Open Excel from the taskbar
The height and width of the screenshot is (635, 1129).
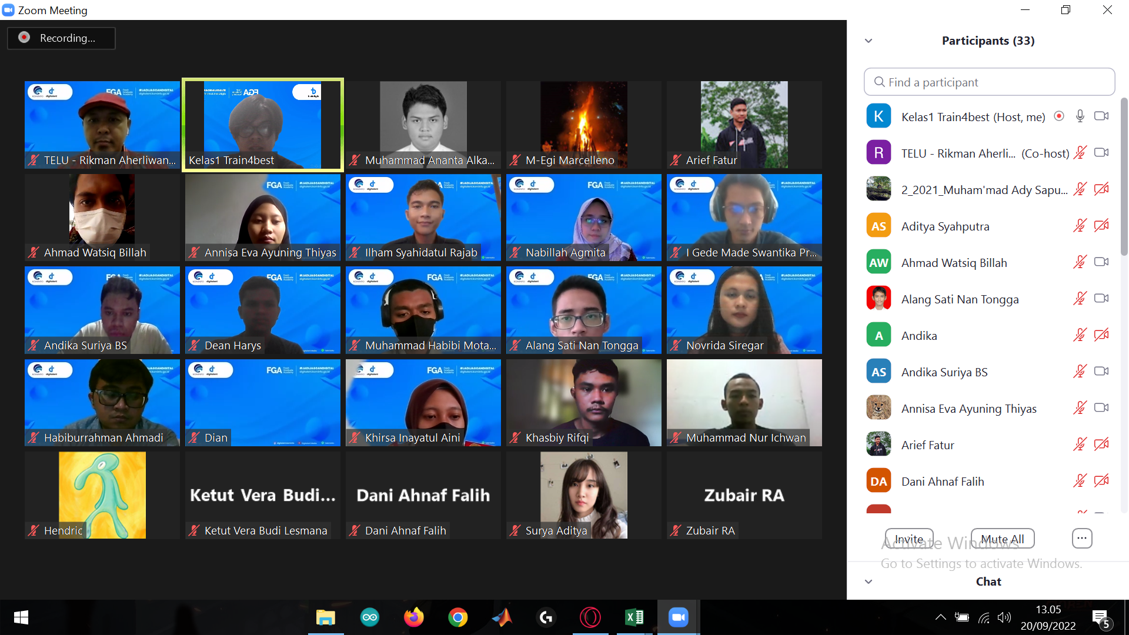(x=634, y=617)
